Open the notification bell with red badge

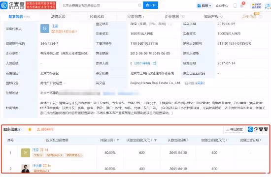click(242, 5)
